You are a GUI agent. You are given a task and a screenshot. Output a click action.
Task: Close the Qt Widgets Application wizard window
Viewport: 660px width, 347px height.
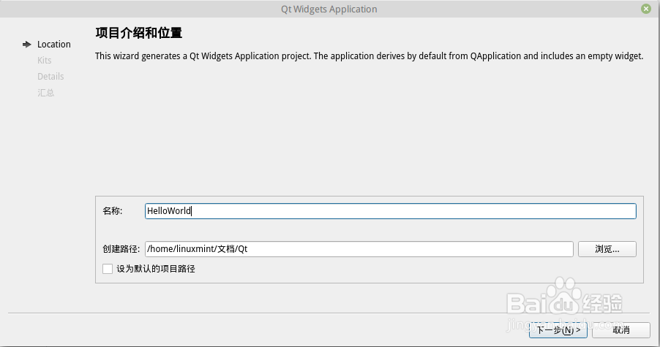[x=645, y=9]
